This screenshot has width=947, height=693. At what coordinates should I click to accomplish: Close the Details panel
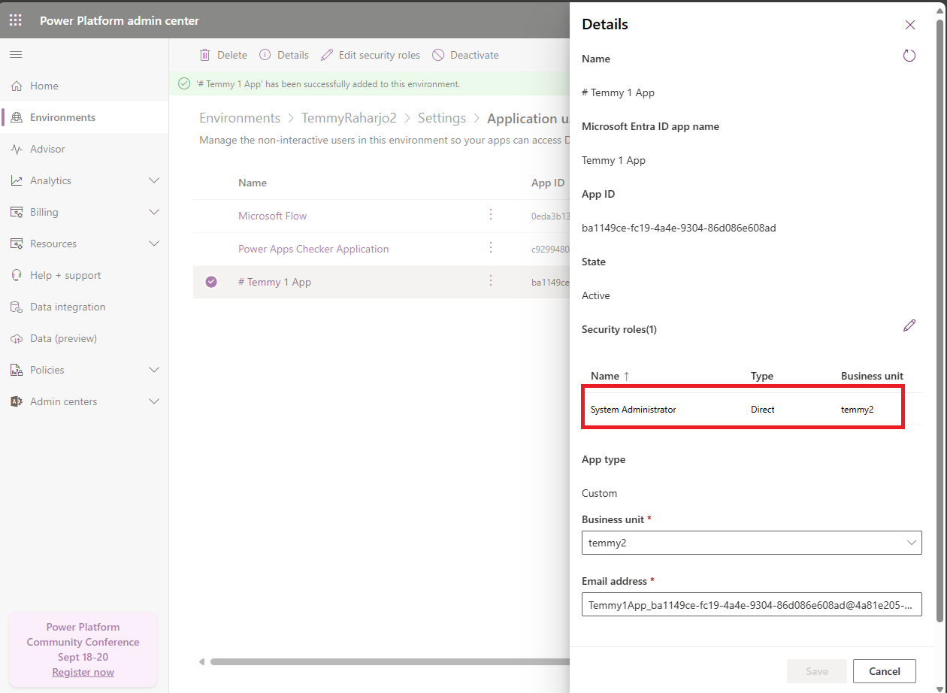click(x=910, y=25)
